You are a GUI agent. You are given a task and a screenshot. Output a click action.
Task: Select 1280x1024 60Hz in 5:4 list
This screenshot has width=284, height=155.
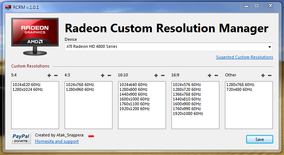coord(27,89)
